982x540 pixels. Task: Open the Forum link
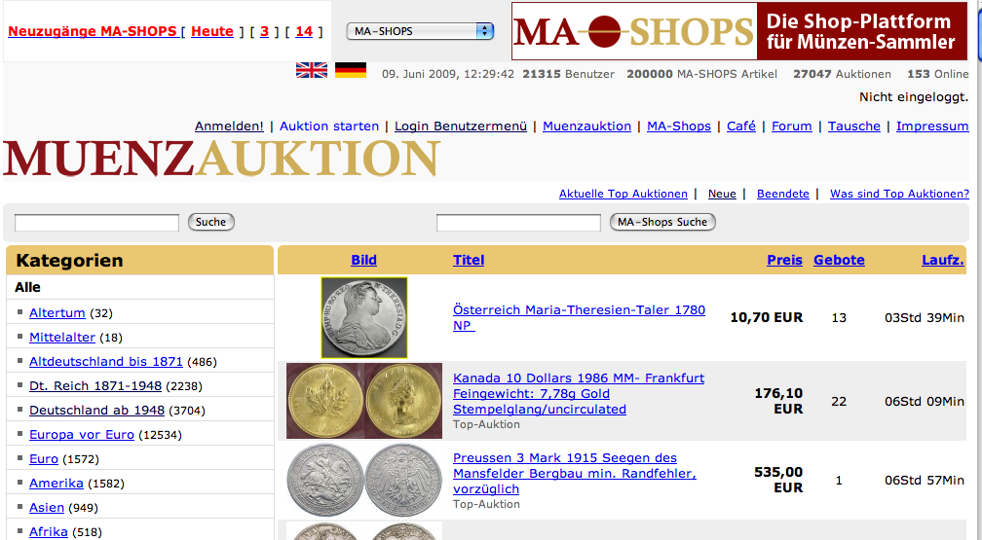coord(792,126)
